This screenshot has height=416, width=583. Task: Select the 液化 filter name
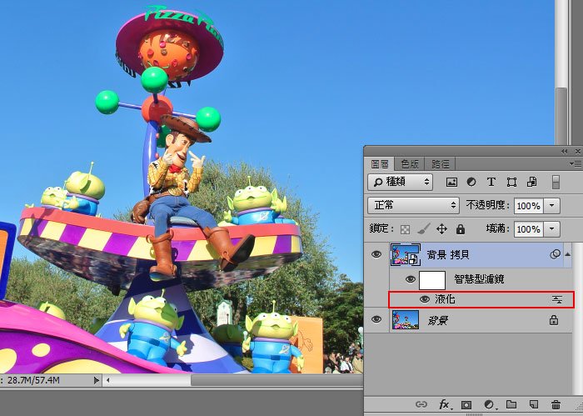pyautogui.click(x=445, y=299)
